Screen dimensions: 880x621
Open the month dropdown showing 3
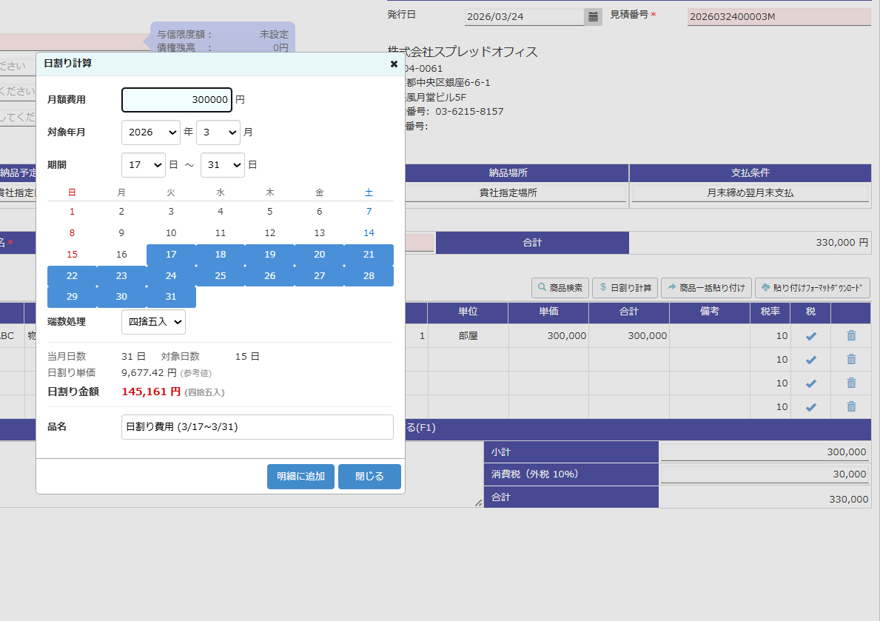(x=218, y=132)
